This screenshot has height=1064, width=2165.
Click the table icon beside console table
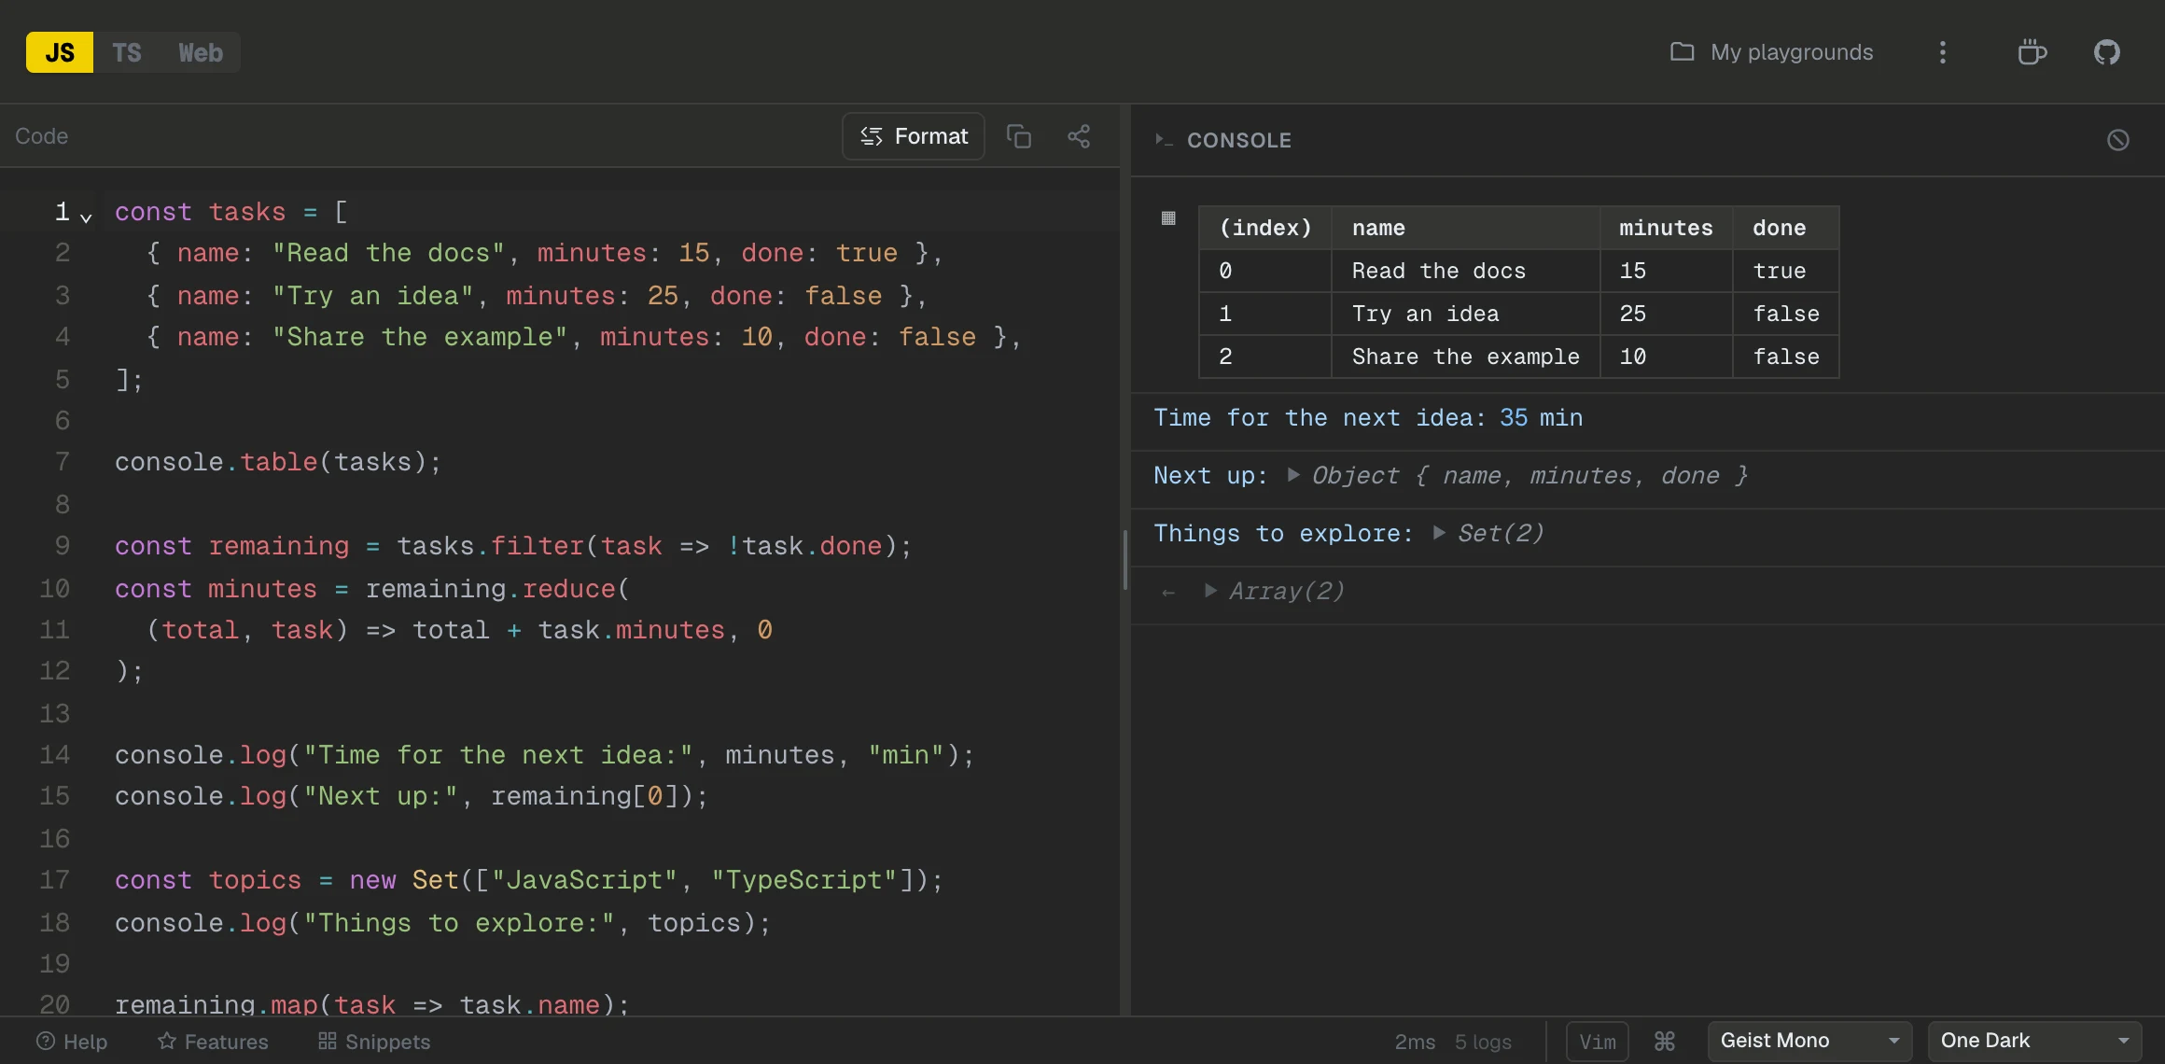coord(1168,218)
